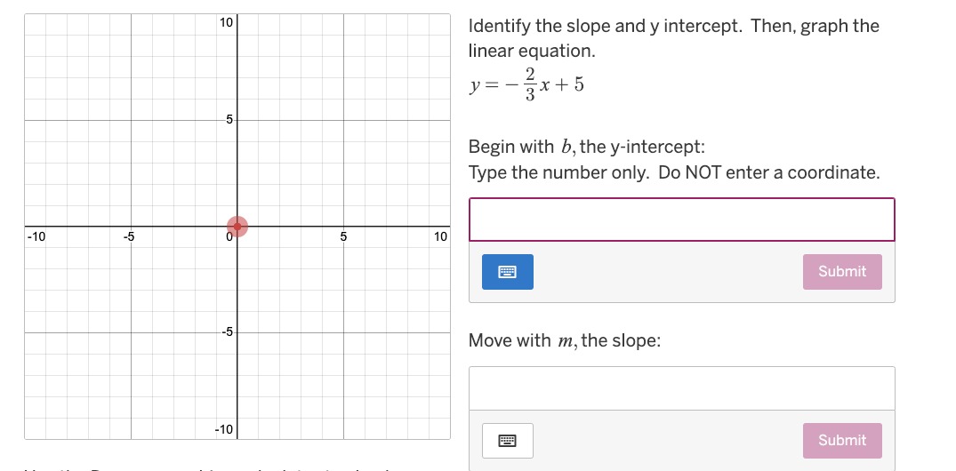Screen dimensions: 956x471
Task: Click the 0 origin label on the graph
Action: (229, 237)
